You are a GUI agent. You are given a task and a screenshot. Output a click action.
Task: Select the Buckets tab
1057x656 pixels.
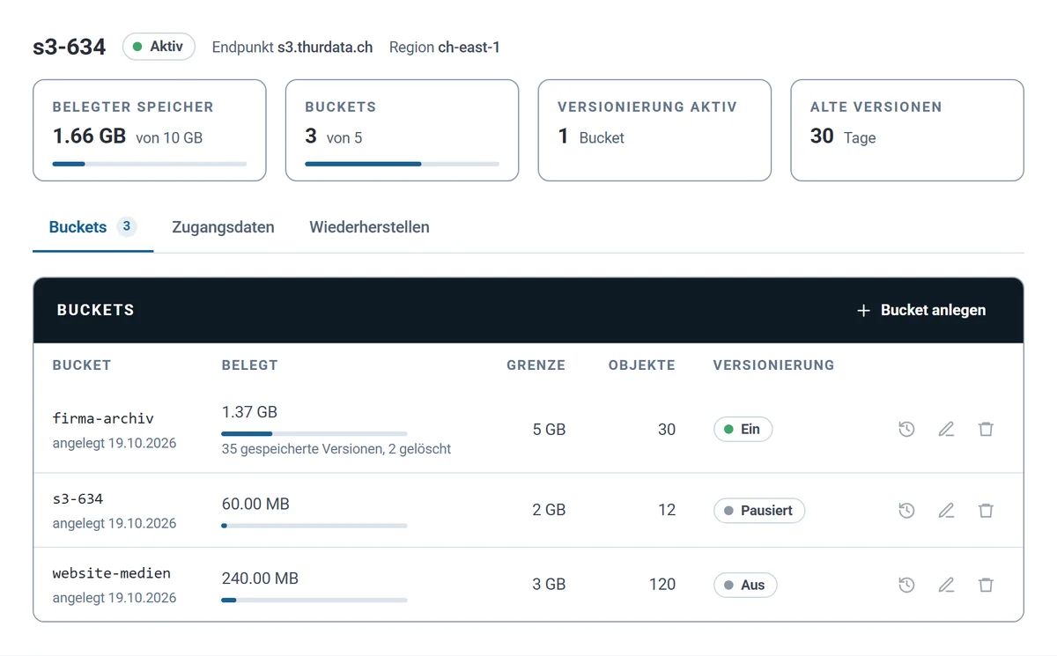92,227
